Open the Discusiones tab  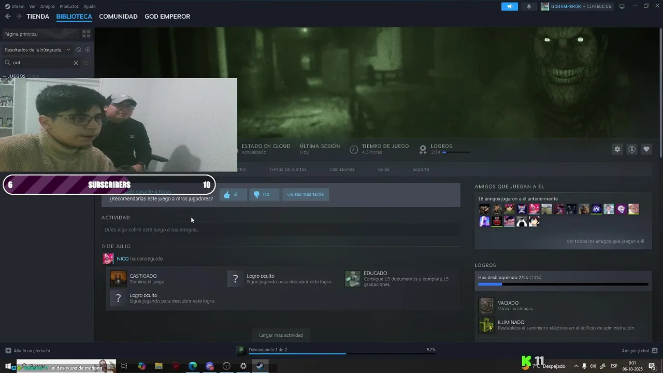(x=342, y=169)
